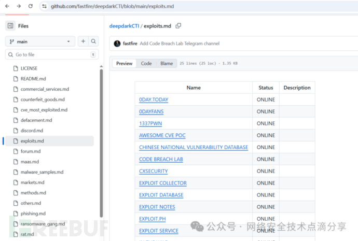This screenshot has width=358, height=241.
Task: Switch to the Preview tab
Action: pos(124,63)
